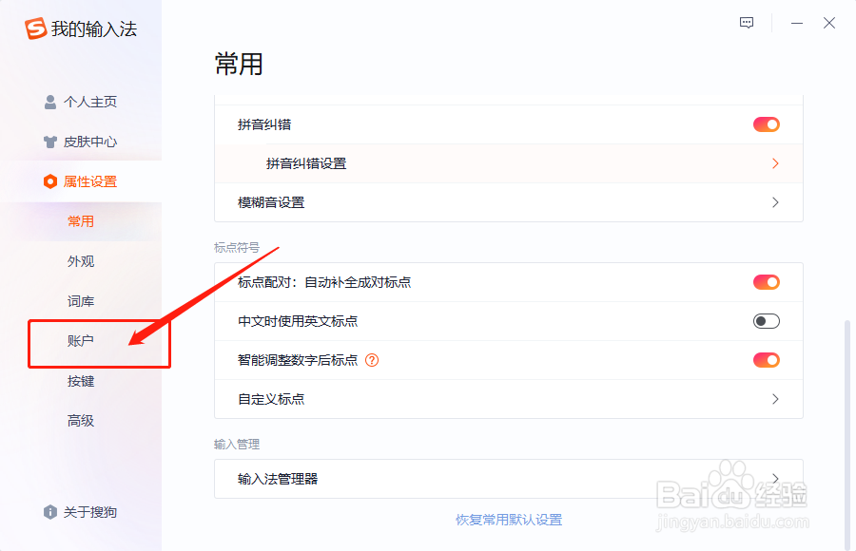Click help icon next to 智能调整数字后标点
The height and width of the screenshot is (551, 856).
pyautogui.click(x=372, y=360)
